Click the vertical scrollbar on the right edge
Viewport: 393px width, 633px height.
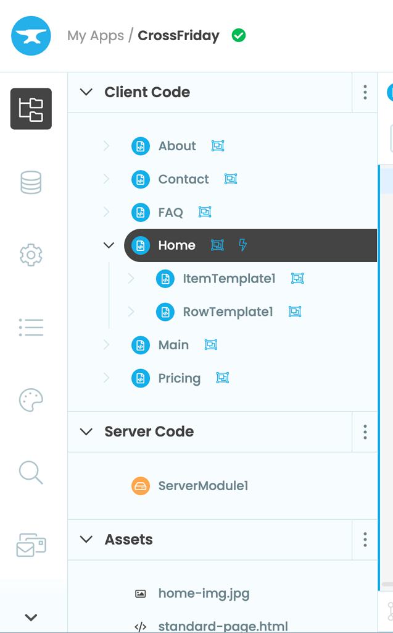coord(380,371)
